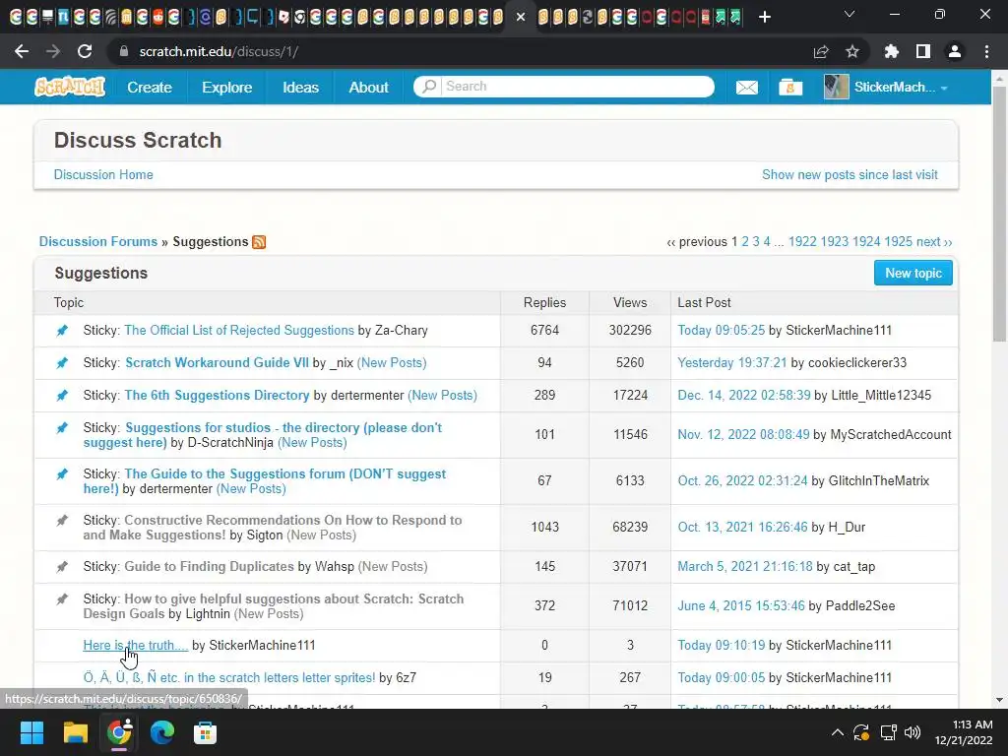Open The Official List of Rejected Suggestions
This screenshot has height=756, width=1008.
click(238, 331)
